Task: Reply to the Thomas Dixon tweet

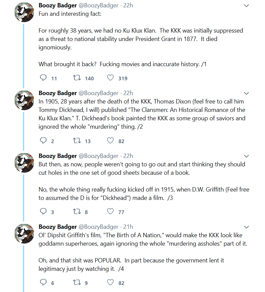Action: (x=43, y=140)
